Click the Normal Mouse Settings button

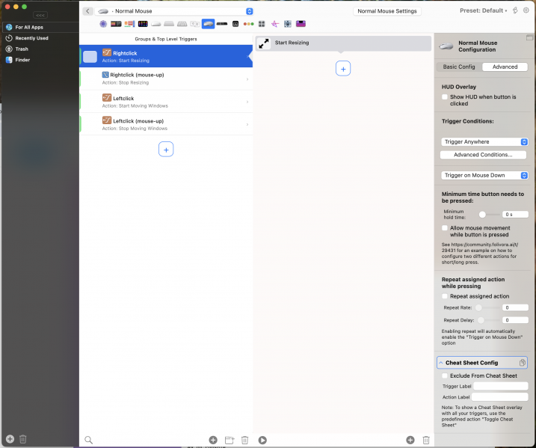pyautogui.click(x=387, y=11)
